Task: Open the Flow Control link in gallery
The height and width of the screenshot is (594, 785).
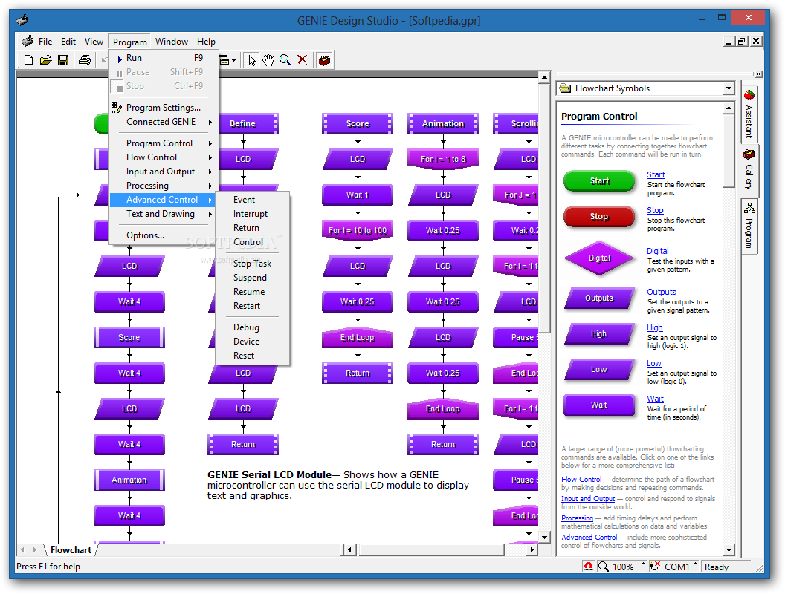Action: tap(581, 479)
